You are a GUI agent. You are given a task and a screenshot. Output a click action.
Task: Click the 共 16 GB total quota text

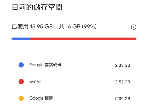(x=69, y=27)
